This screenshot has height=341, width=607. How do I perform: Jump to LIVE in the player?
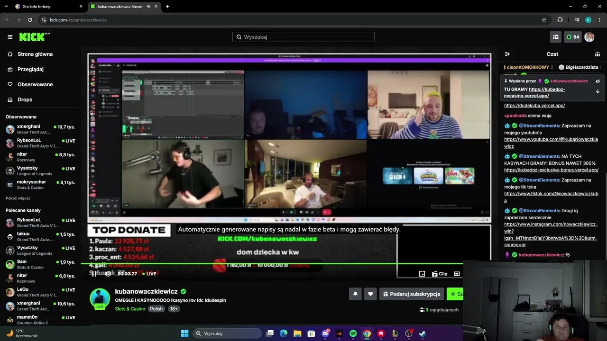coord(148,274)
